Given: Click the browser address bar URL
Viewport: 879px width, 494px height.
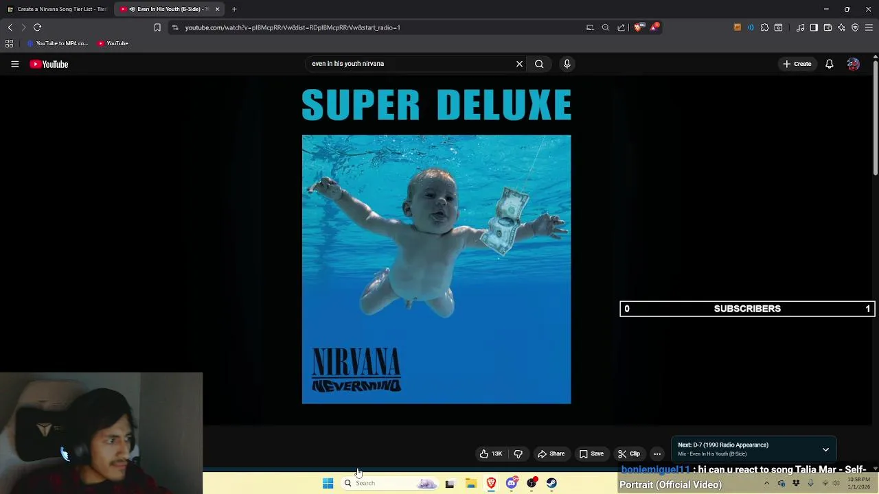Looking at the screenshot, I should click(293, 27).
